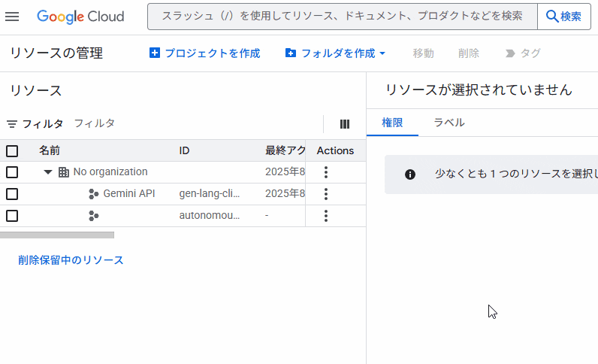Click the unnamed autonomou... project icon
Screen dimensions: 598x364
point(93,216)
